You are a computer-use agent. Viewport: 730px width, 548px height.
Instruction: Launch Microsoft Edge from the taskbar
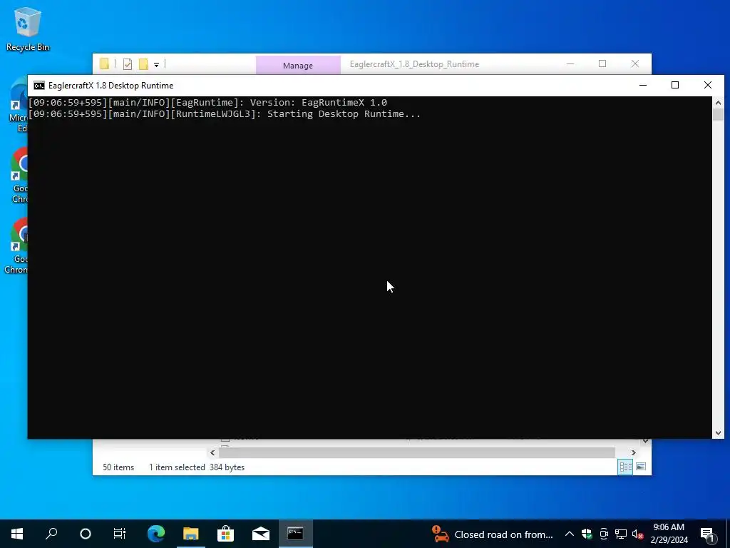(x=156, y=534)
